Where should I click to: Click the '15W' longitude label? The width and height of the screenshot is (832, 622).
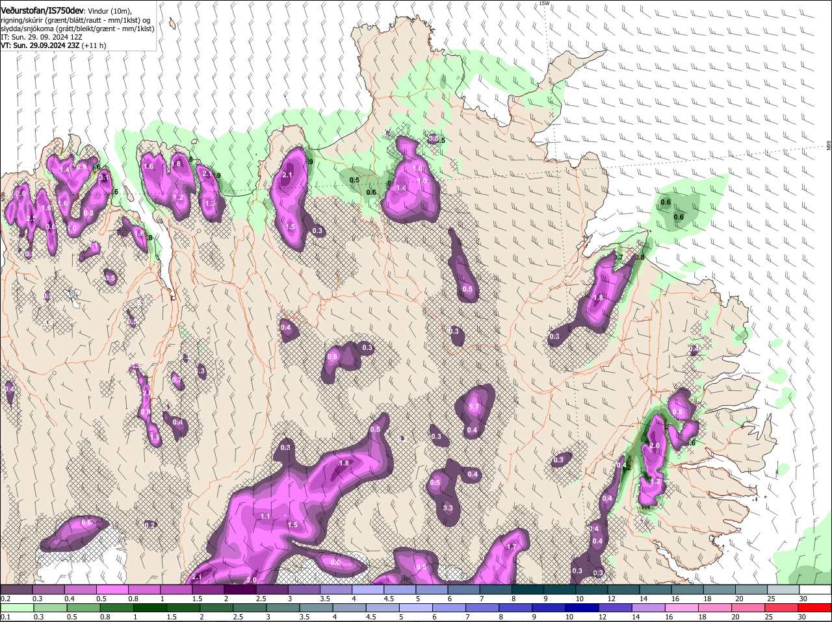click(544, 3)
